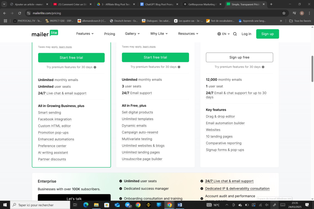Open volume control in system tray
314x209 pixels.
(x=267, y=205)
